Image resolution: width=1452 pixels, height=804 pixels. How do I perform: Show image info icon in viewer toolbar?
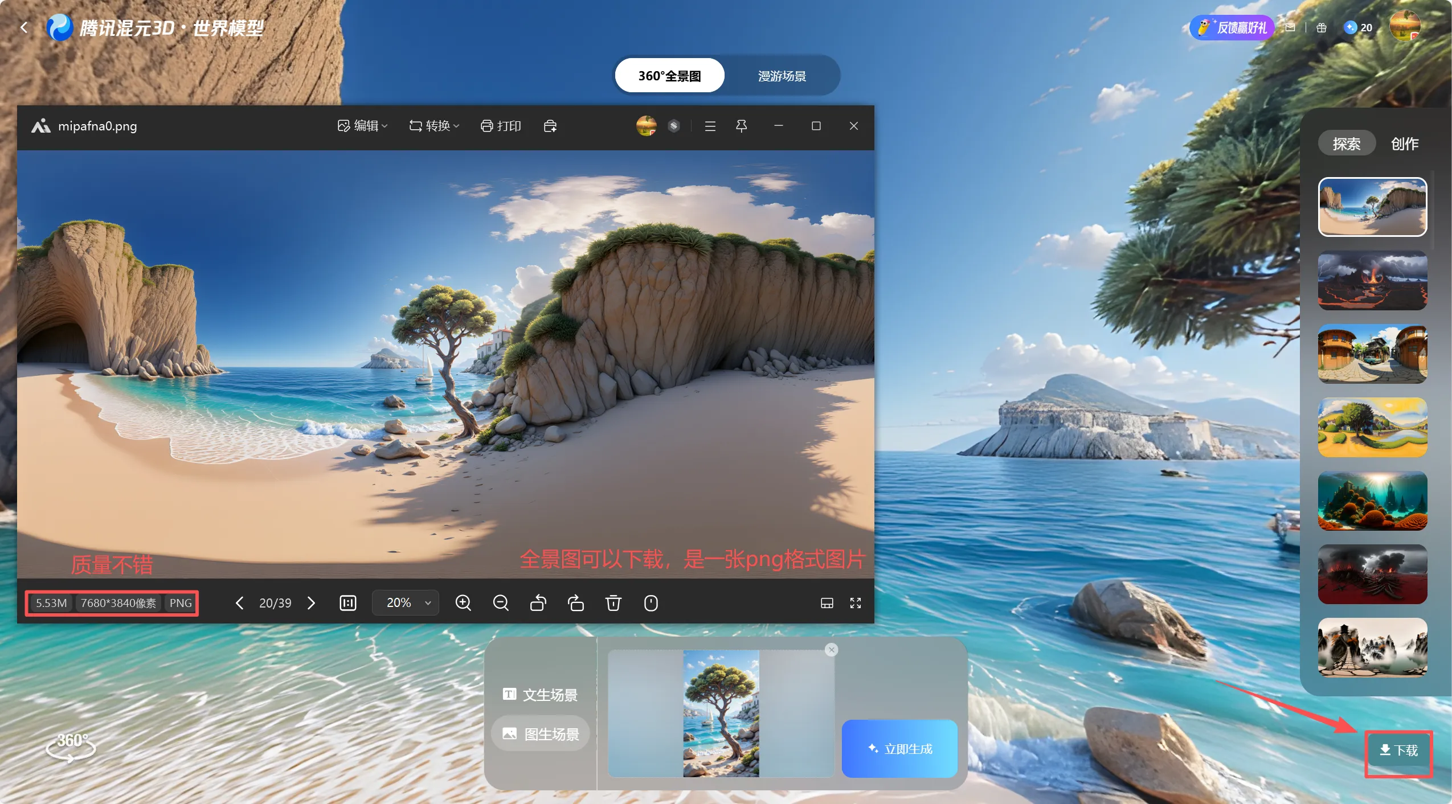[651, 602]
